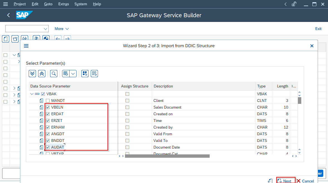Screen dimensions: 328x183
Task: Open the Project menu
Action: tap(20, 4)
